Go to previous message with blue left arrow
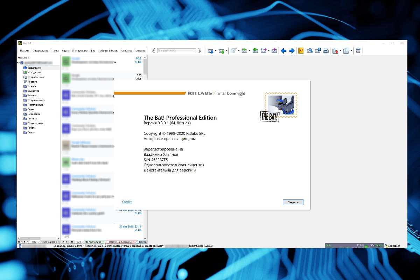This screenshot has width=420, height=280. [283, 51]
